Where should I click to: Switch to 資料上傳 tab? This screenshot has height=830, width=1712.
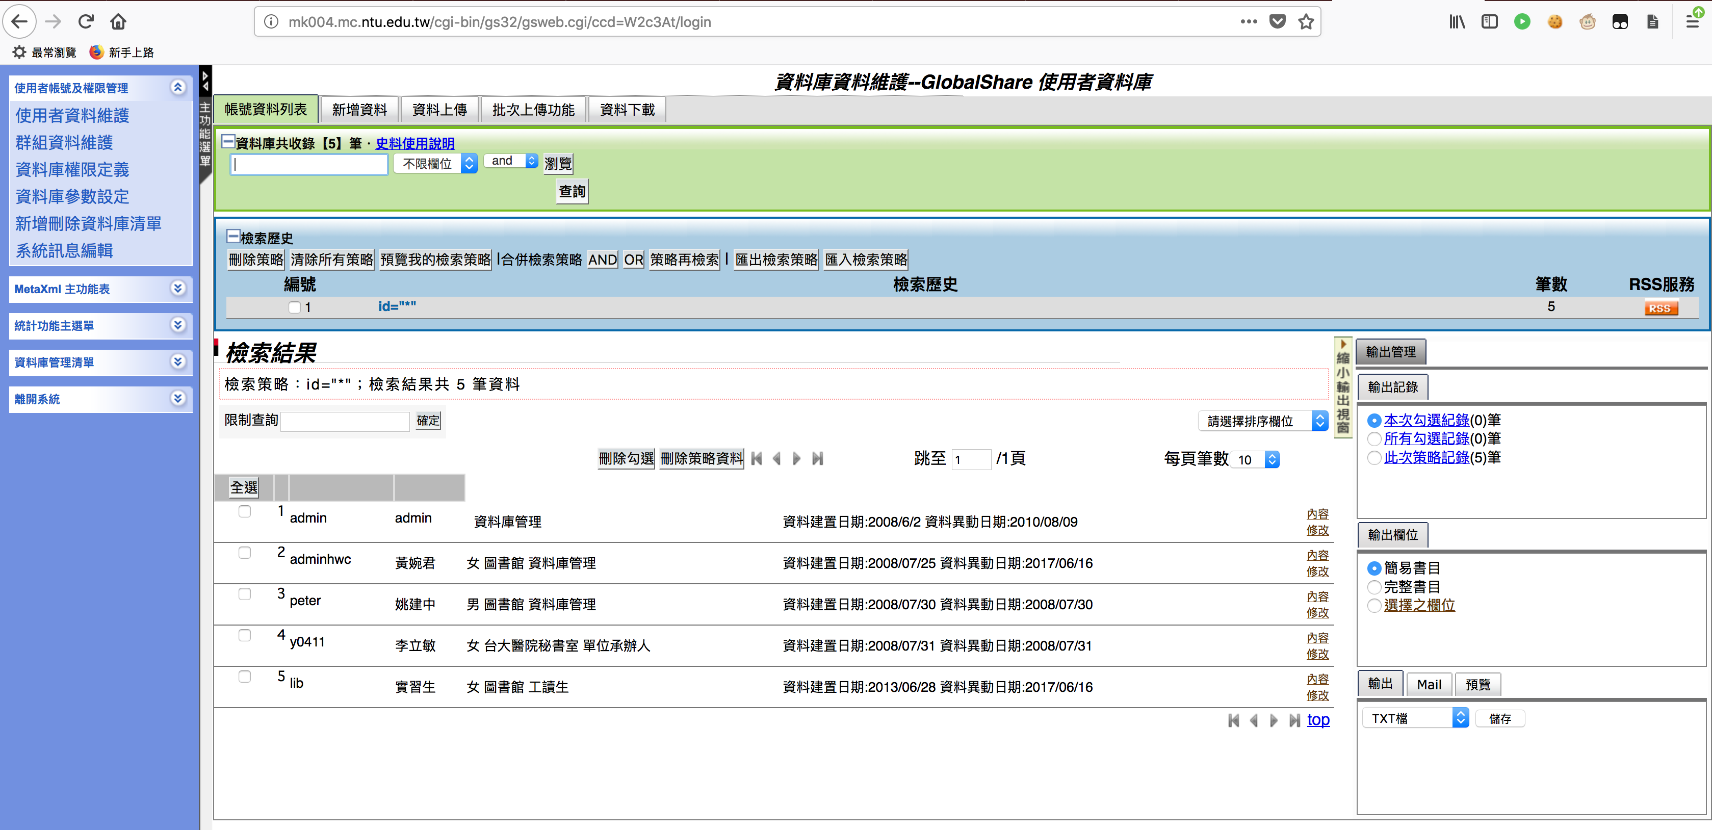(439, 110)
